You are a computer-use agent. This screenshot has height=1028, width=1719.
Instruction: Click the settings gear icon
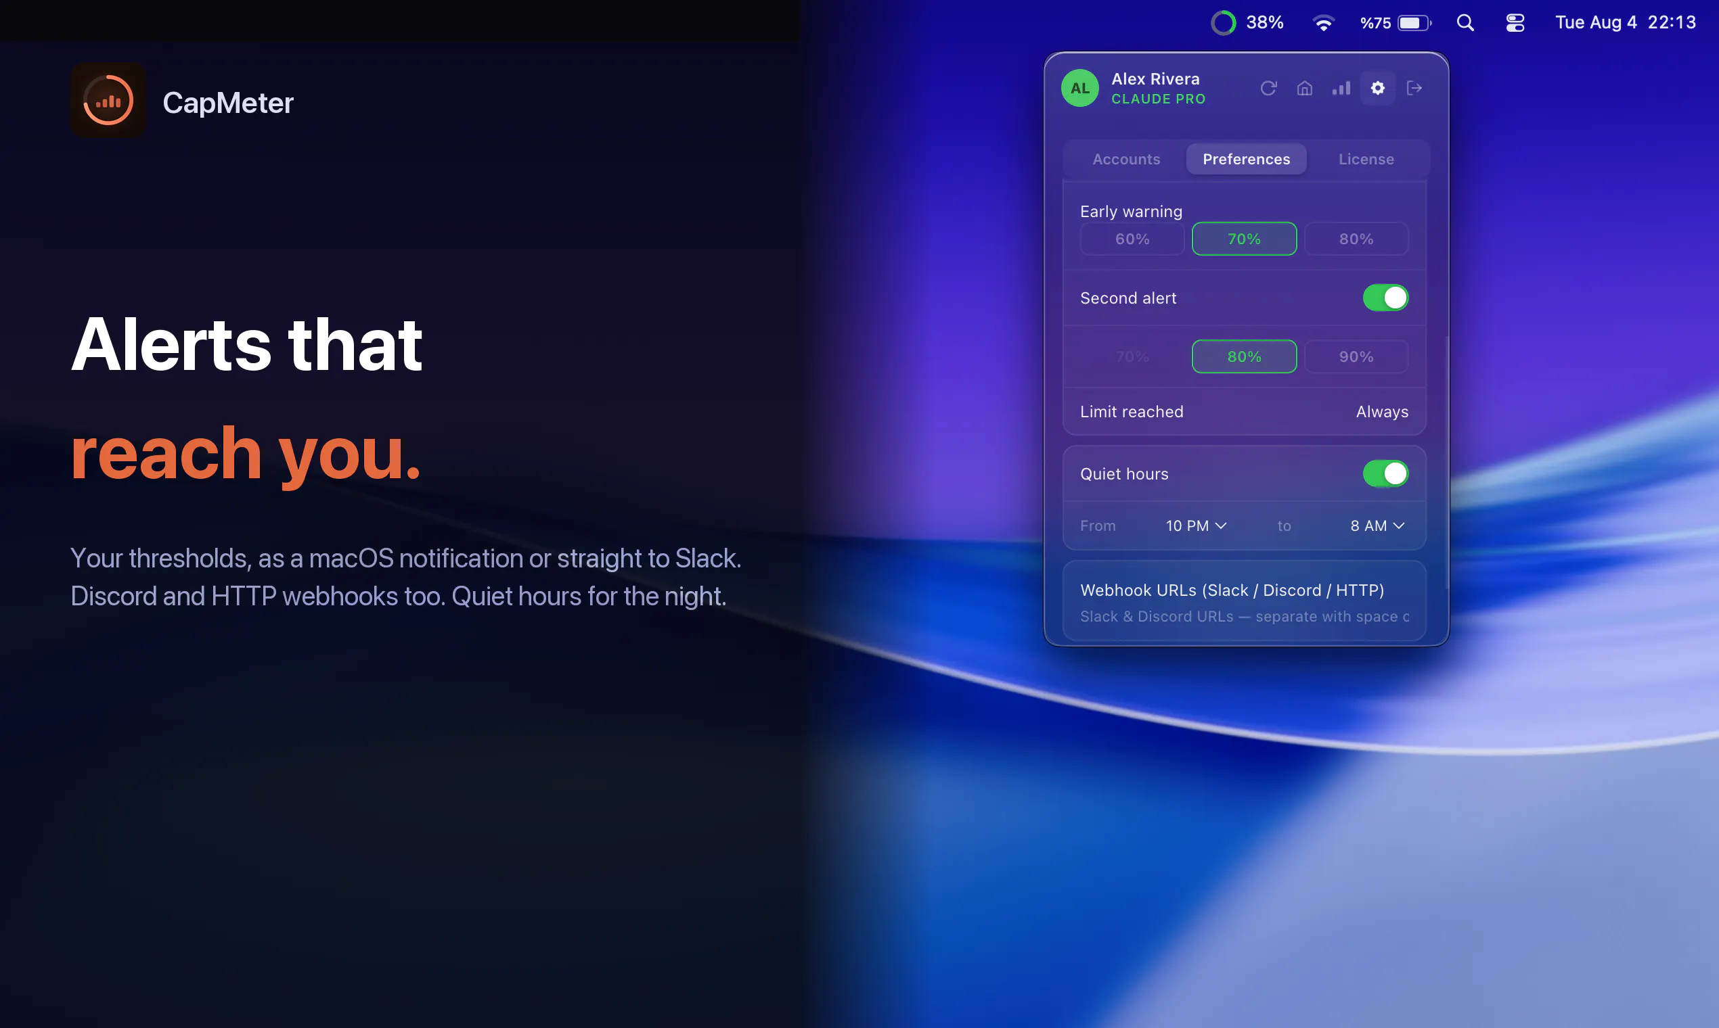pos(1378,88)
